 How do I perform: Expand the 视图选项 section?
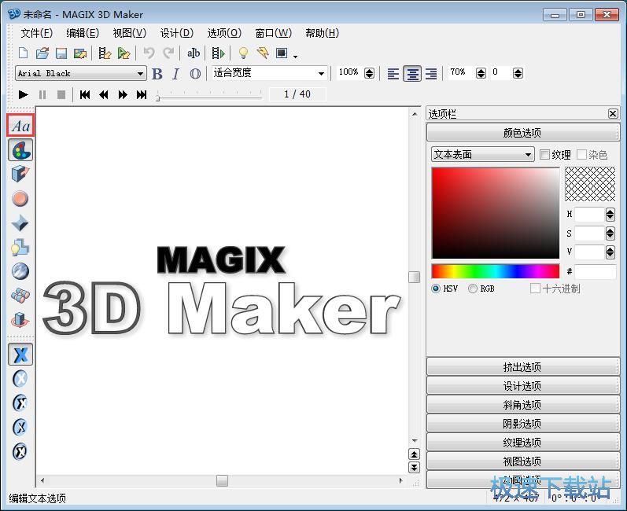point(522,461)
